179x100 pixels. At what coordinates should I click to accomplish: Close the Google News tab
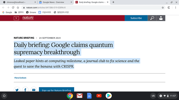pyautogui.click(x=71, y=2)
